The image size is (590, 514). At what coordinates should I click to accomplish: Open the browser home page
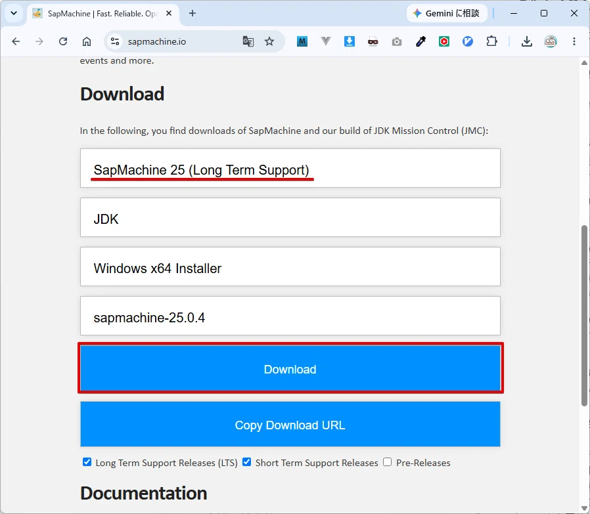click(87, 41)
